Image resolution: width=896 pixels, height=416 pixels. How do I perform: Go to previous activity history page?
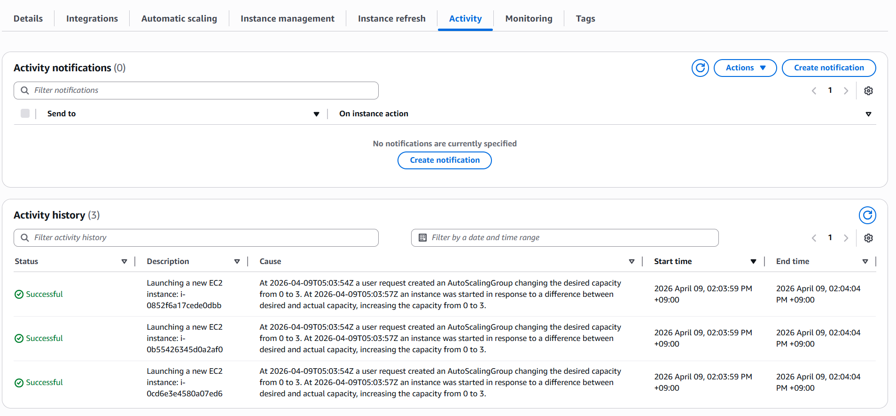coord(814,238)
